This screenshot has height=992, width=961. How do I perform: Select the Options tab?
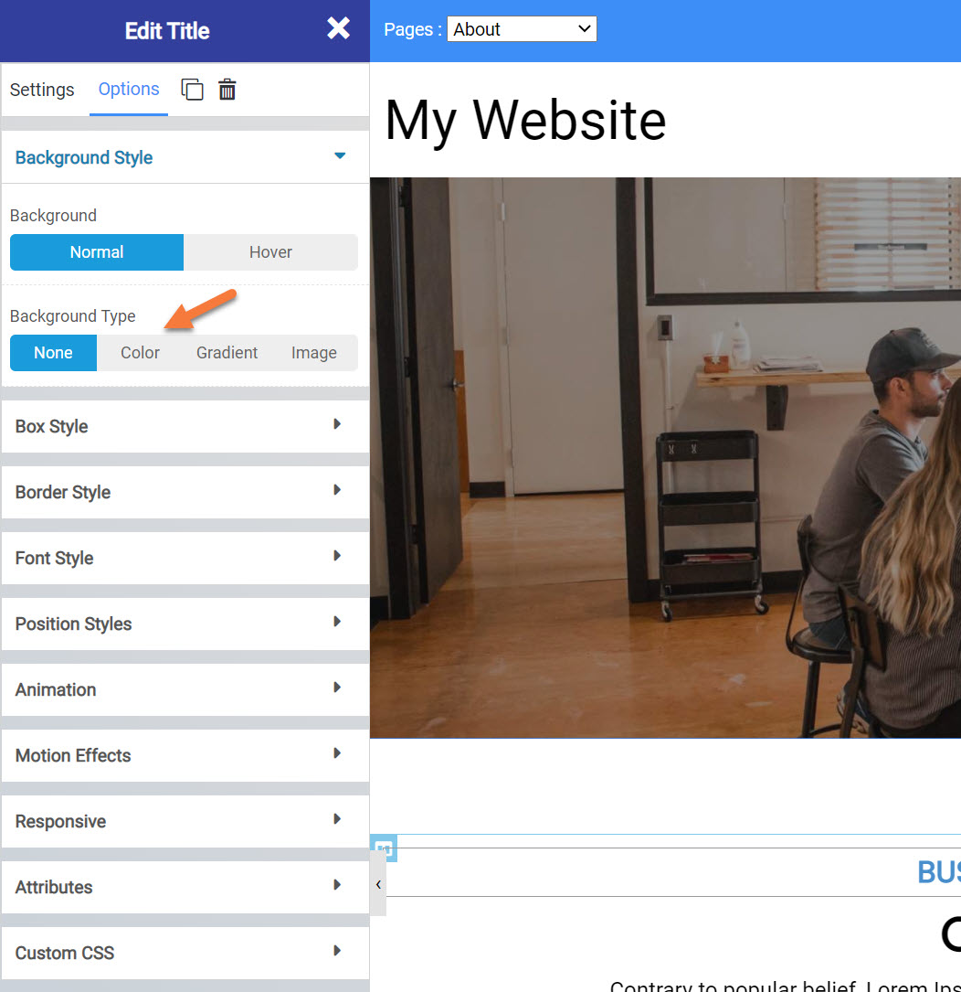129,90
